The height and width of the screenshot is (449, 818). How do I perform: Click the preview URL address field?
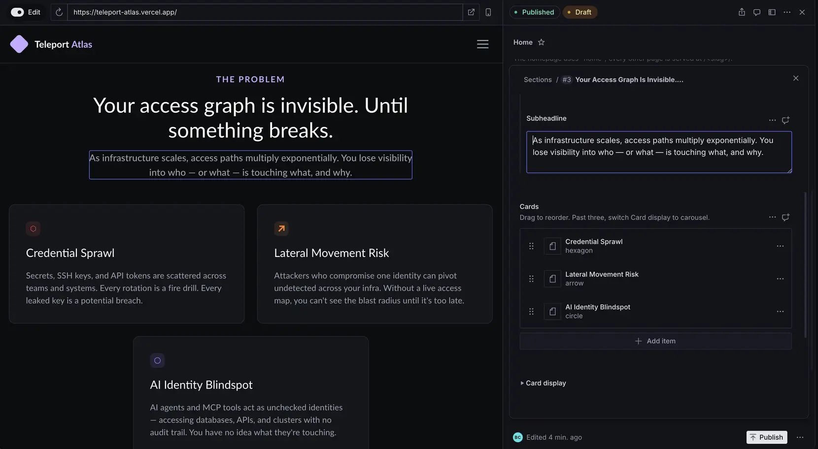pos(265,12)
